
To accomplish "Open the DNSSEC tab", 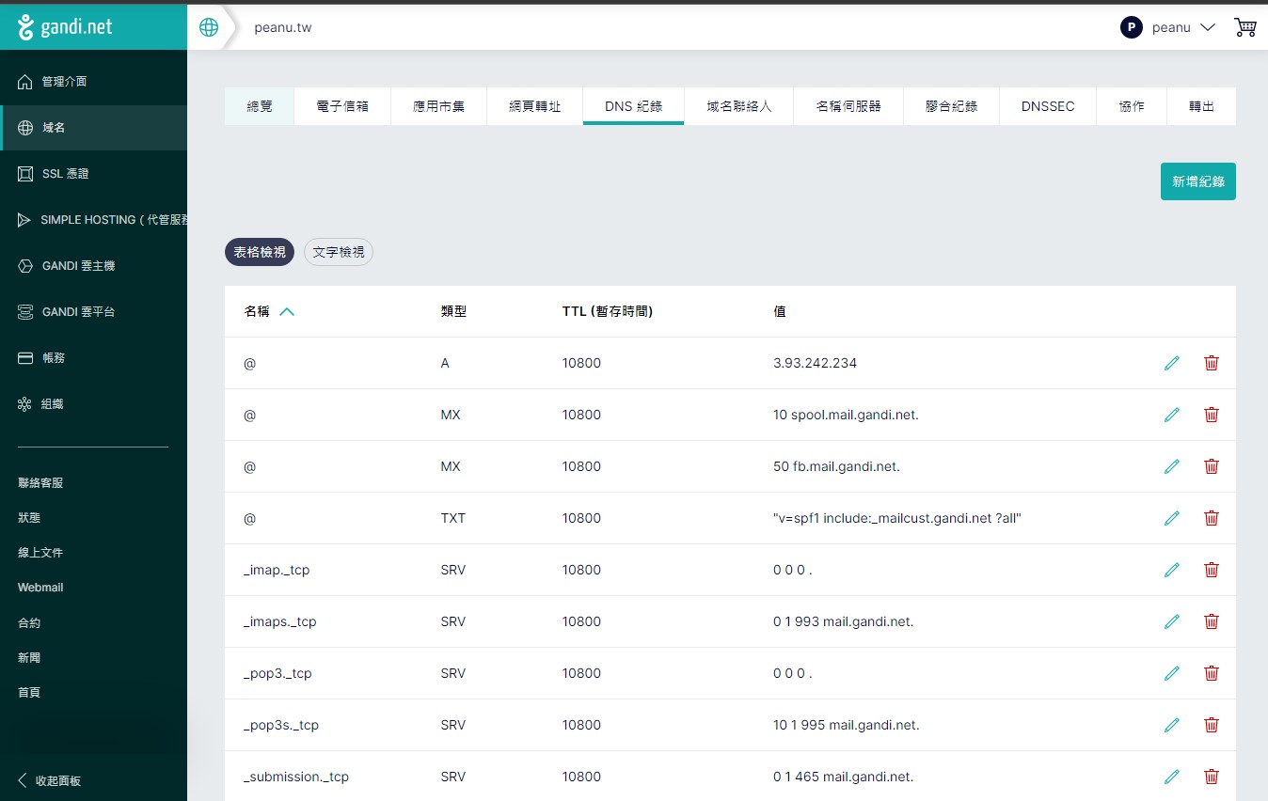I will click(1048, 106).
